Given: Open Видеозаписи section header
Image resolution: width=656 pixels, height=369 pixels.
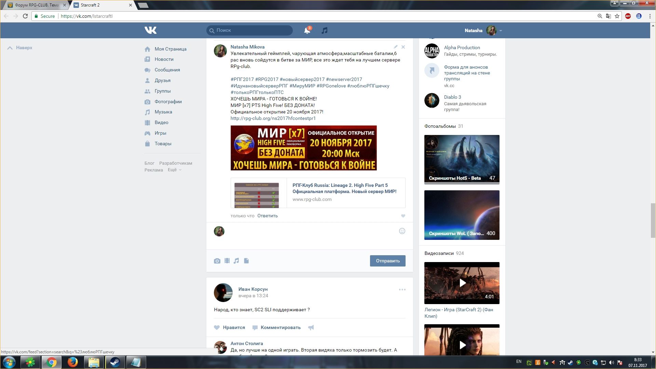Looking at the screenshot, I should (x=439, y=253).
